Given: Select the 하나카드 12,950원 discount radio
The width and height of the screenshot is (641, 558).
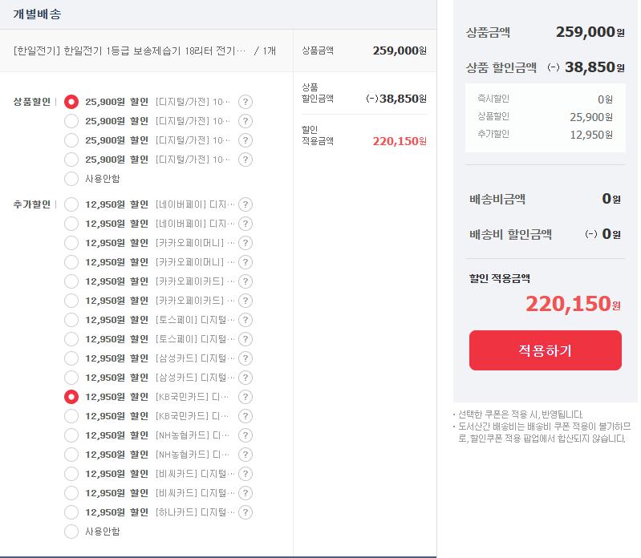Looking at the screenshot, I should click(x=71, y=512).
